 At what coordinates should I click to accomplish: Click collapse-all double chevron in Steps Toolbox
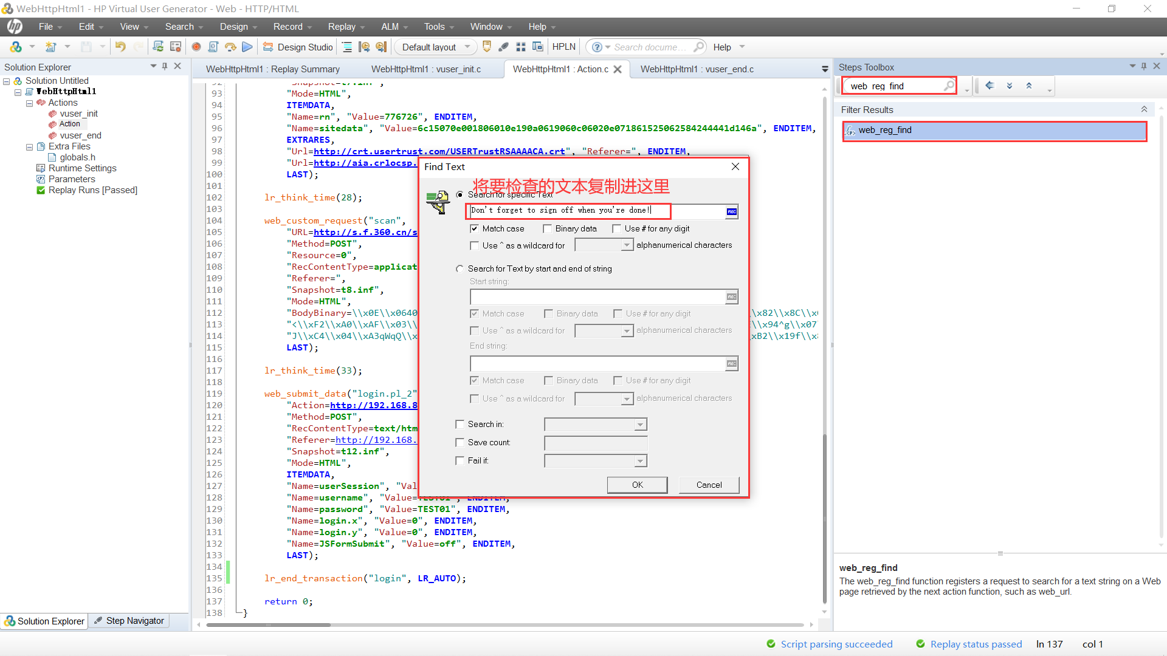coord(1029,86)
